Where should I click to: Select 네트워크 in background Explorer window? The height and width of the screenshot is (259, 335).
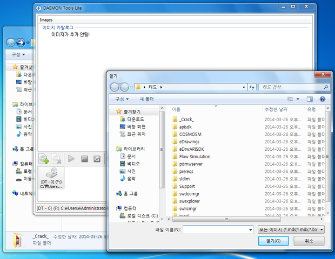tap(26, 193)
